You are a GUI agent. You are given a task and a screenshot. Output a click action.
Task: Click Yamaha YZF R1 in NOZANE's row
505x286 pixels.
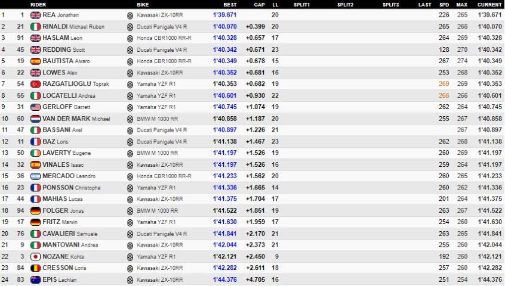(x=156, y=257)
